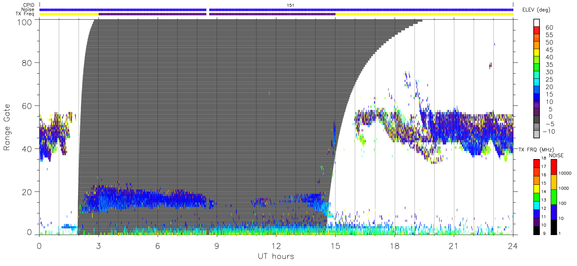Pick the green segment of NOISE bar
Viewport: 577px width, 266px height.
(554, 197)
